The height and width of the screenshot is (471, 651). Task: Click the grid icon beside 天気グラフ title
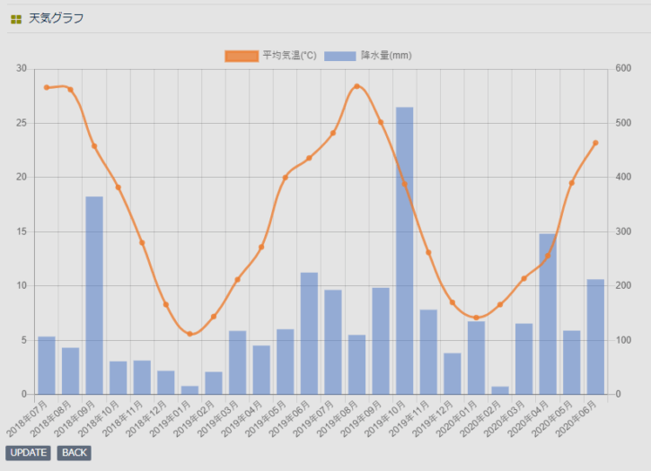[16, 18]
